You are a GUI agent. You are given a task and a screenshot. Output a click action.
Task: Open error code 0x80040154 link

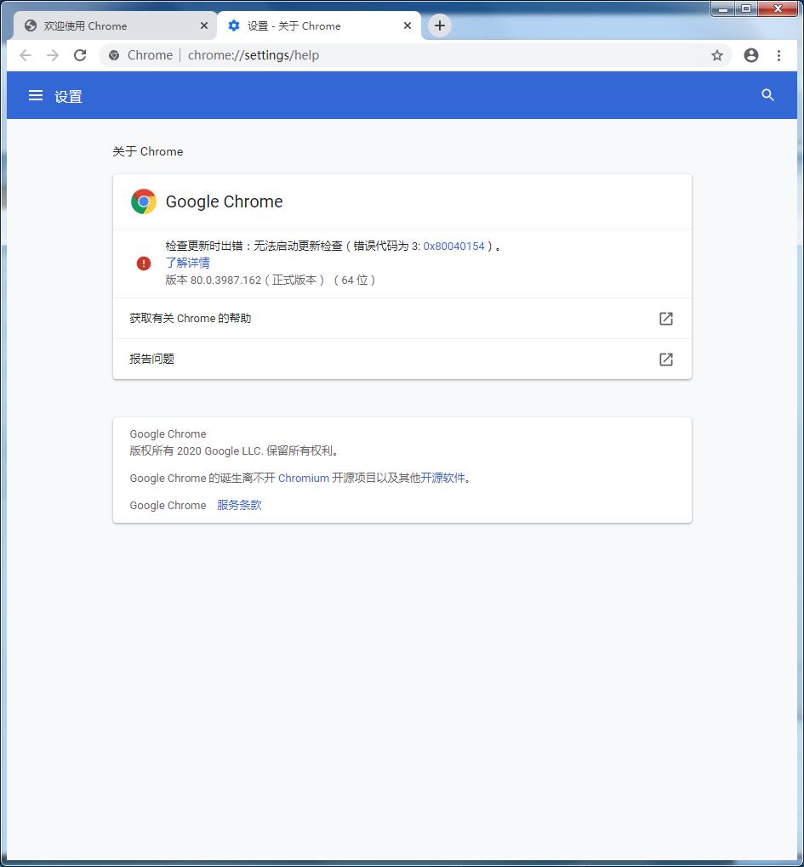(453, 246)
